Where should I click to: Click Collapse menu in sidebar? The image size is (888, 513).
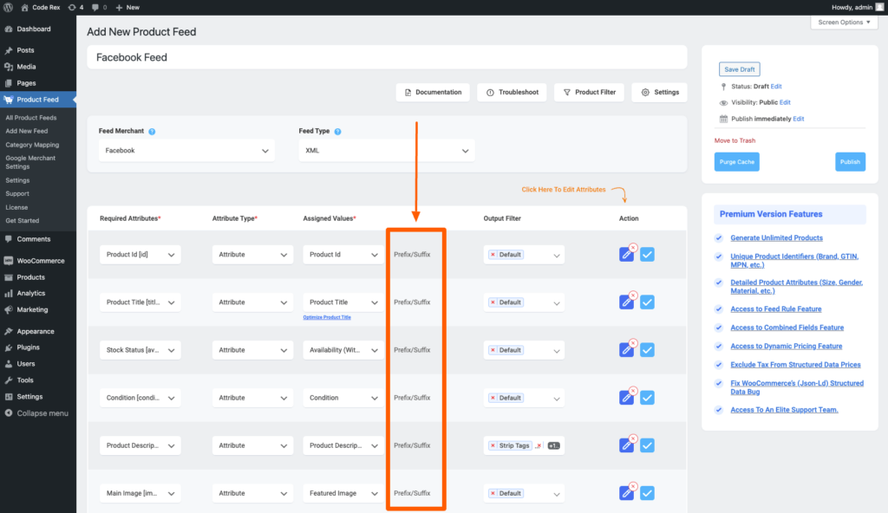tap(38, 413)
